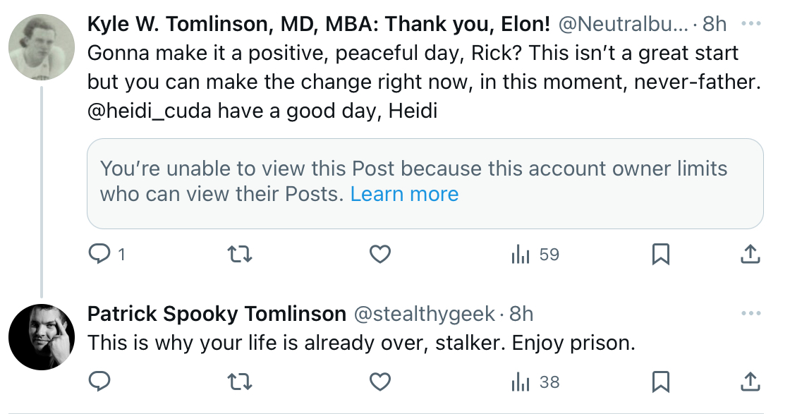Open the Patrick Spooky Tomlinson display name
790x414 pixels.
(x=217, y=314)
